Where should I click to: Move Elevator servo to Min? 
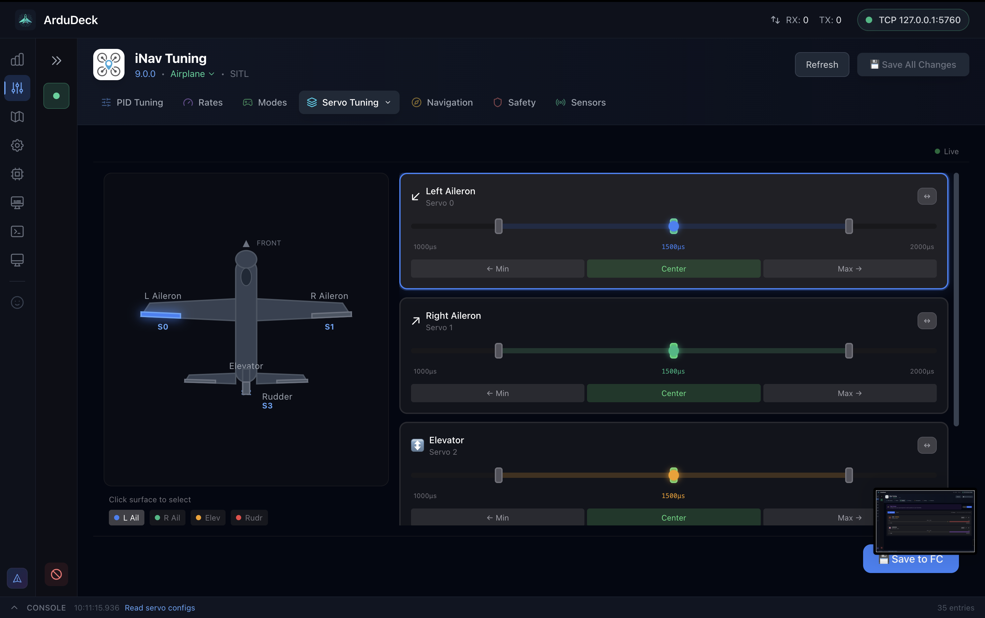(x=497, y=518)
